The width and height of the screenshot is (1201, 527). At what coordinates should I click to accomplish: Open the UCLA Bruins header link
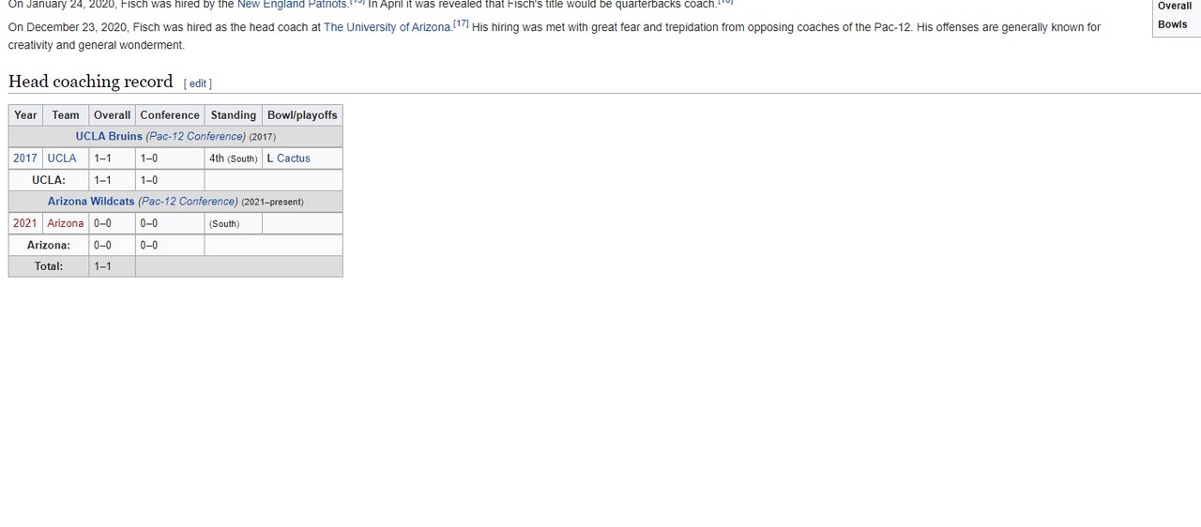(109, 136)
